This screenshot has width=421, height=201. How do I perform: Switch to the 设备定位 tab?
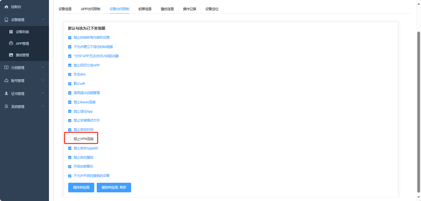click(x=212, y=9)
